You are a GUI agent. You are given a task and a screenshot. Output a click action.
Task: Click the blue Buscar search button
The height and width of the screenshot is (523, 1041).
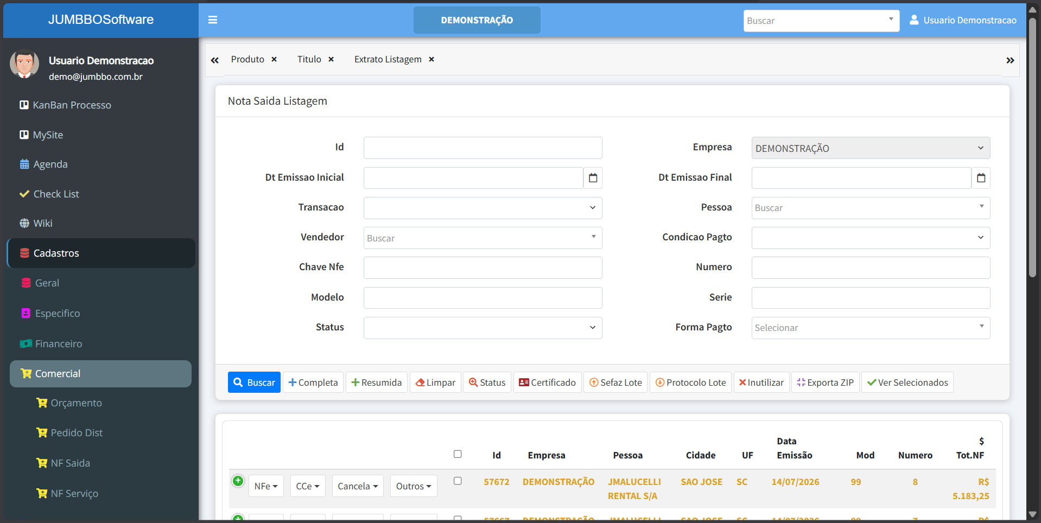click(254, 382)
